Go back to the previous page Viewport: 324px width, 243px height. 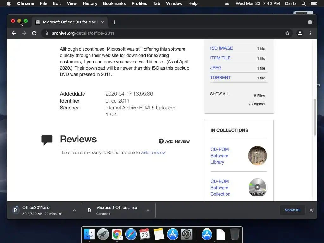pos(14,33)
